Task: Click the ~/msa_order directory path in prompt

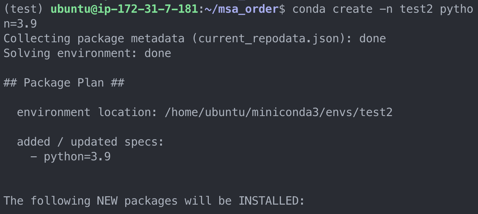Action: tap(242, 9)
